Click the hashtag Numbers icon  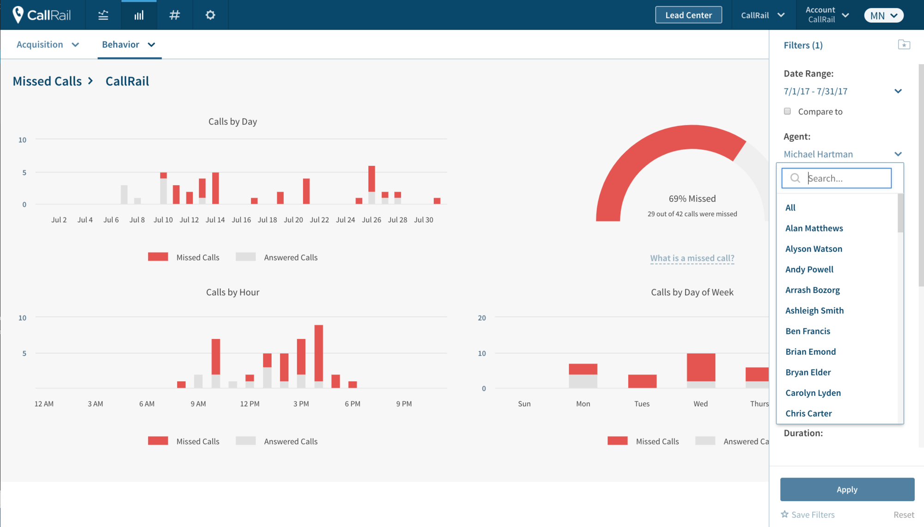pos(175,15)
